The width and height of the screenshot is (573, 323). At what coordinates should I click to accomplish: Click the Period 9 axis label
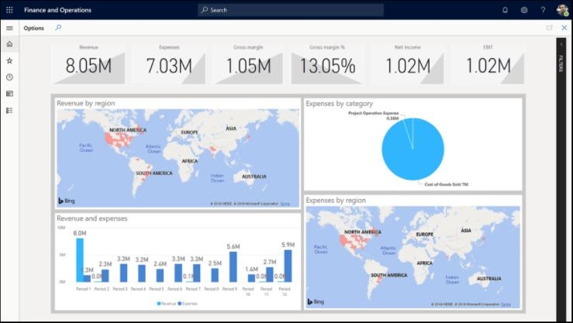coord(230,289)
